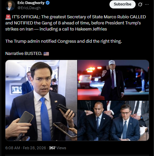Click the red siren emoji in the post

(x=8, y=17)
